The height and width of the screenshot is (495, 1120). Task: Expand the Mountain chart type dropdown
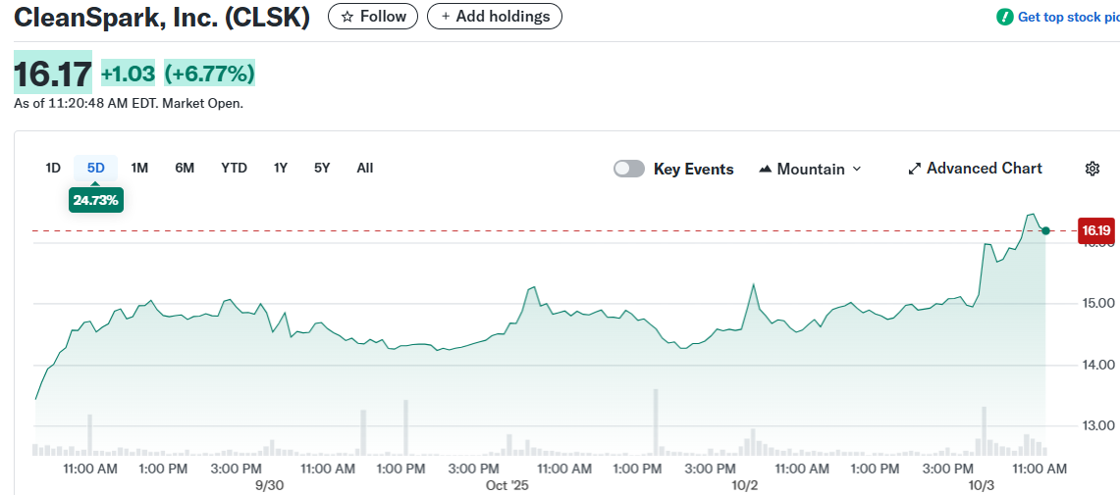tap(810, 169)
